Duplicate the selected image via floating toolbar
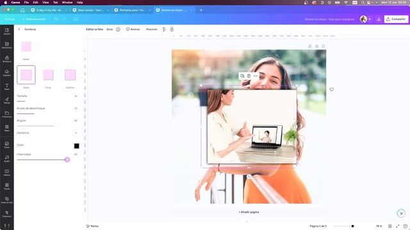The width and height of the screenshot is (410, 230). (242, 76)
